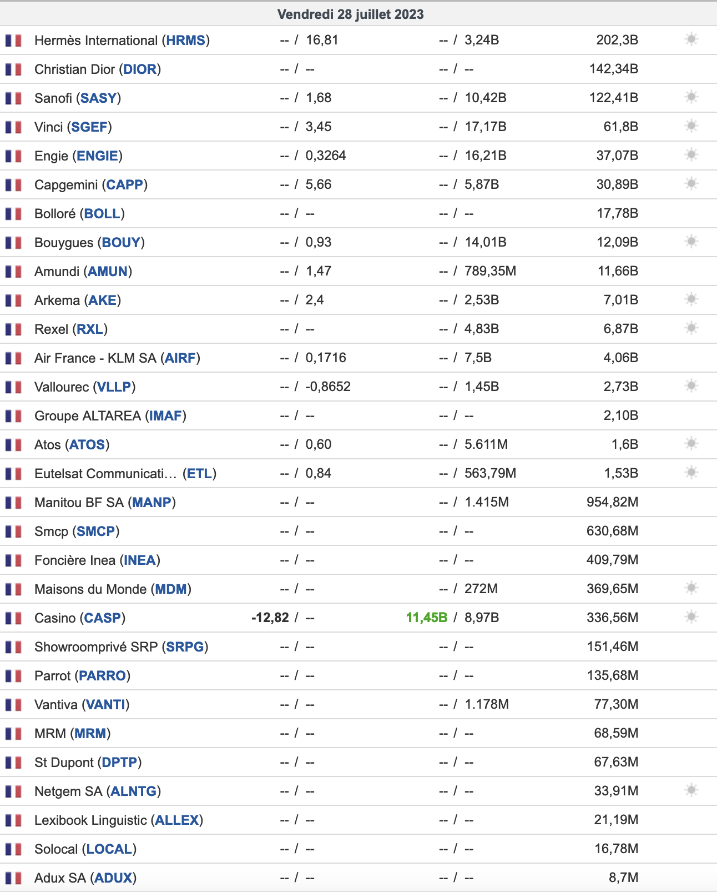Open the ETL link for Eutelsat Communications
The image size is (717, 892).
coord(200,474)
